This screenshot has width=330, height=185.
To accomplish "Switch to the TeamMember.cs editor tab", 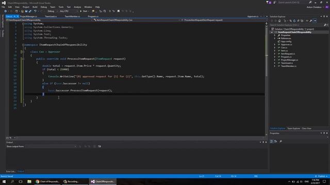I will [72, 16].
